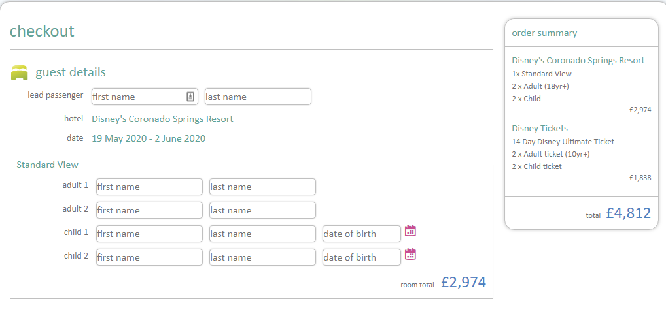
Task: Click adult 1 last name field
Action: [262, 187]
